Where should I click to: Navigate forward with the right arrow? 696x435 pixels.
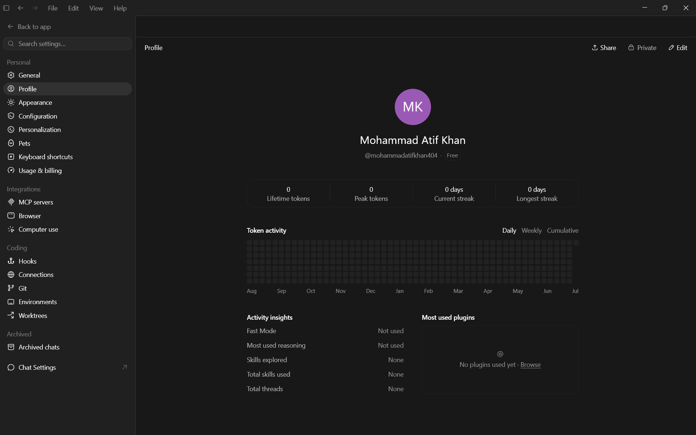[x=35, y=8]
